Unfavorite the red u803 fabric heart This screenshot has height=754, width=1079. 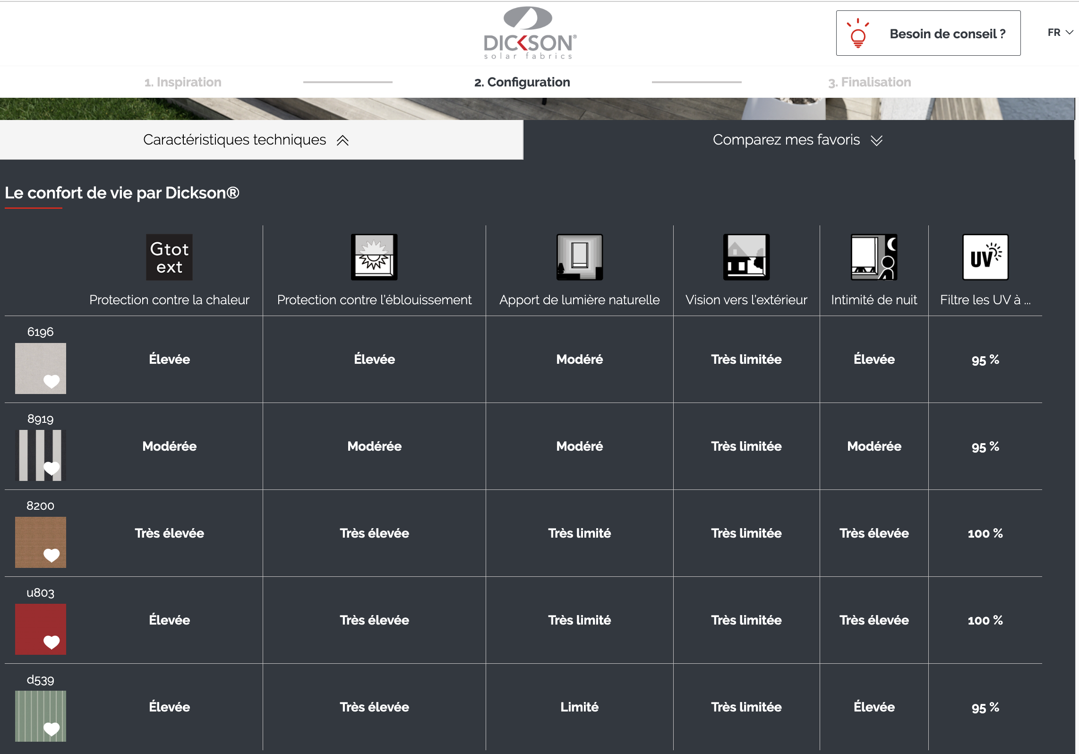(51, 642)
